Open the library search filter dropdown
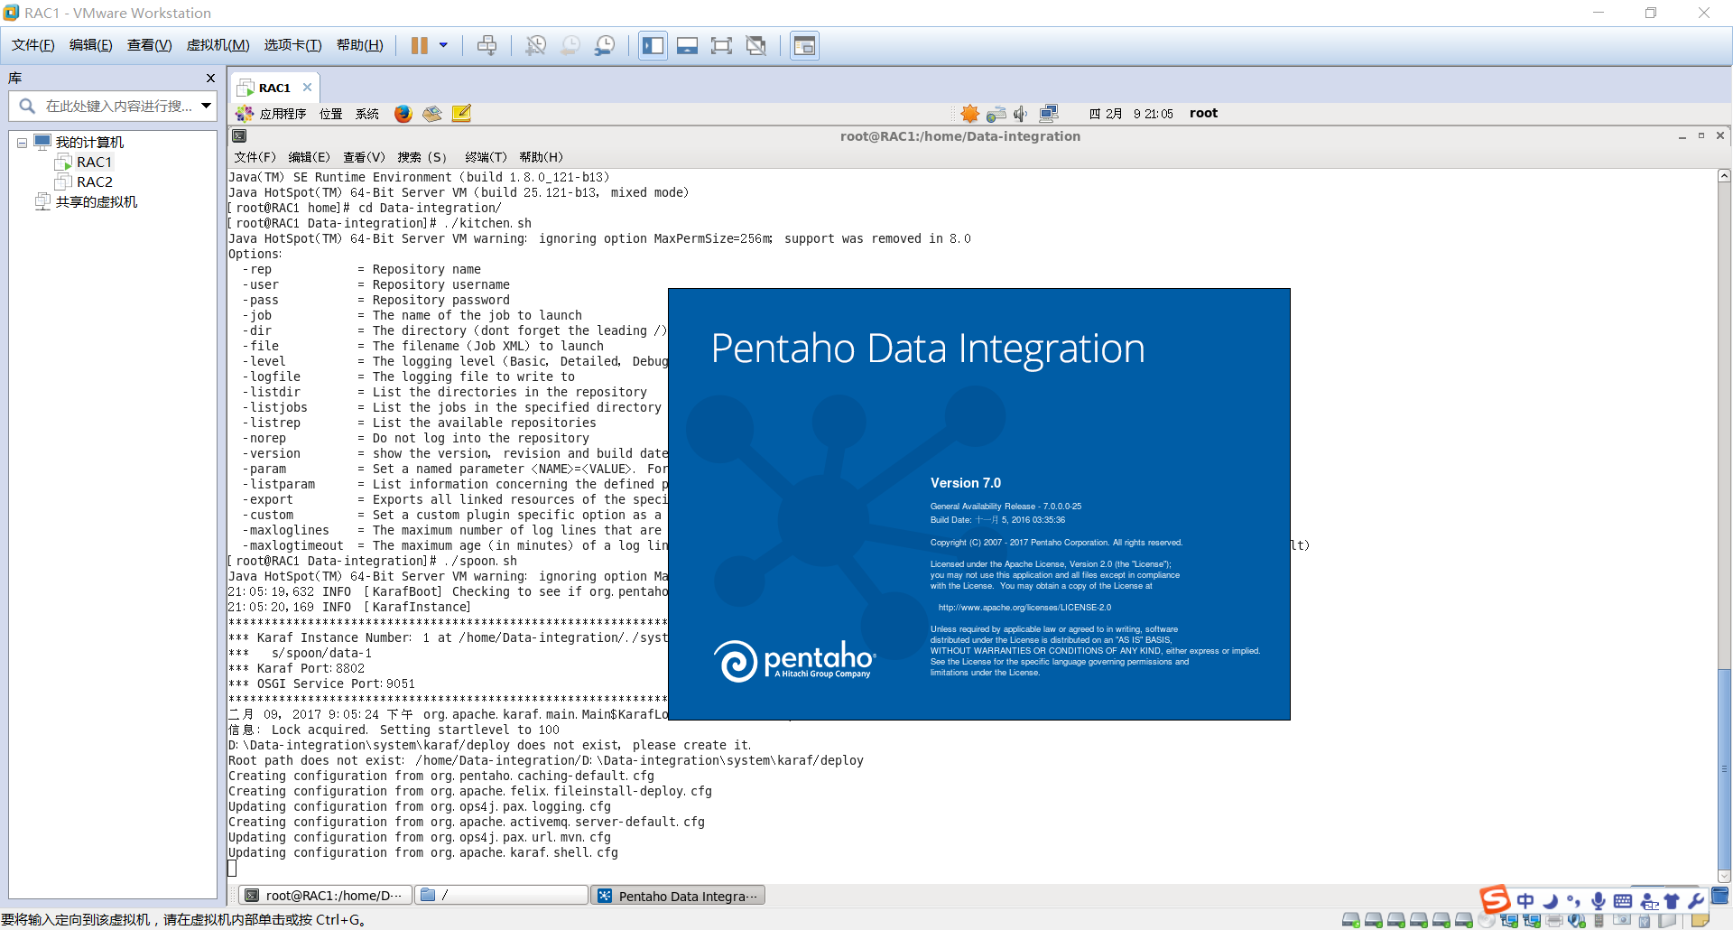 point(207,107)
